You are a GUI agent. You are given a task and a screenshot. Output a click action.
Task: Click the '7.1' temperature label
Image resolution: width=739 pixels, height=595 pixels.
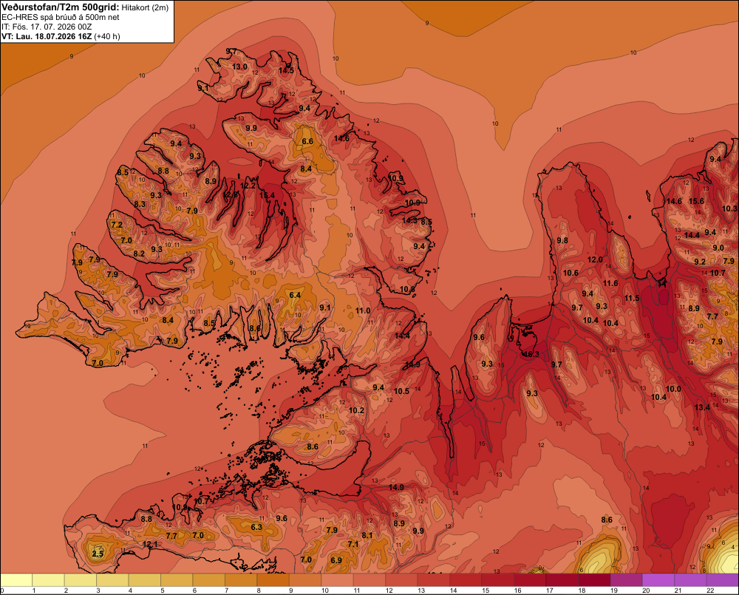coord(353,544)
